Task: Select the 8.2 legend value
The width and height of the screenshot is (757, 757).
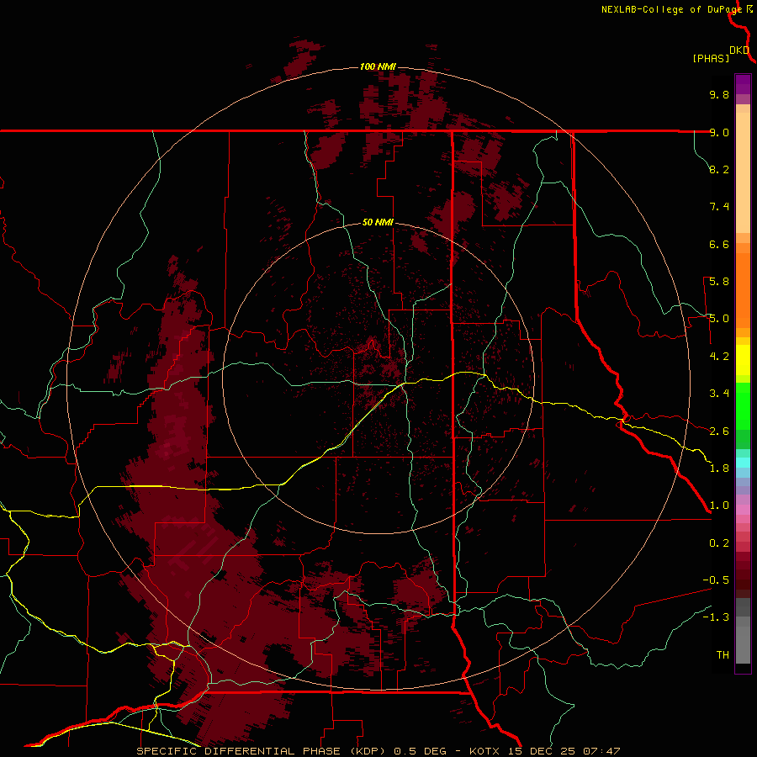Action: click(719, 169)
